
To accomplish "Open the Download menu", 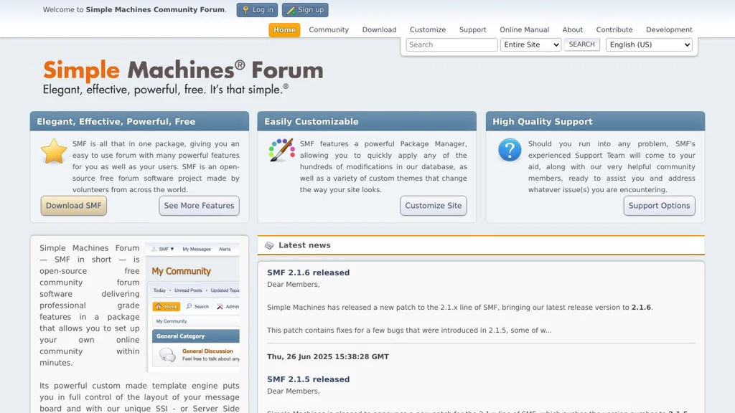I will click(x=379, y=29).
